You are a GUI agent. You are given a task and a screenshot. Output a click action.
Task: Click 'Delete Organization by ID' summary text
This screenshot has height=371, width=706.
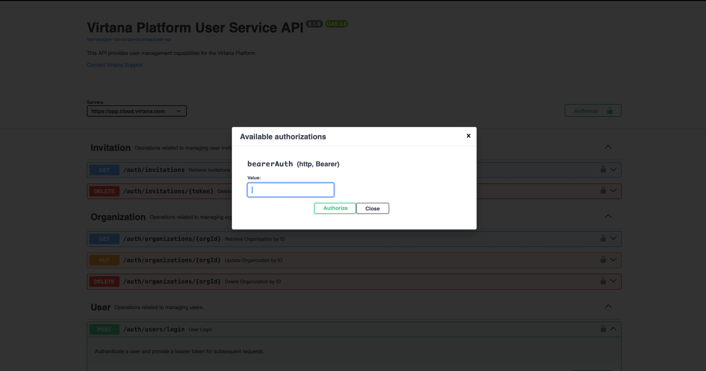253,282
